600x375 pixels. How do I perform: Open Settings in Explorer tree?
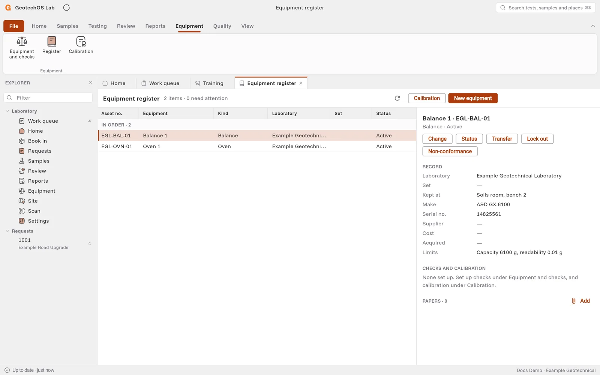48,221
